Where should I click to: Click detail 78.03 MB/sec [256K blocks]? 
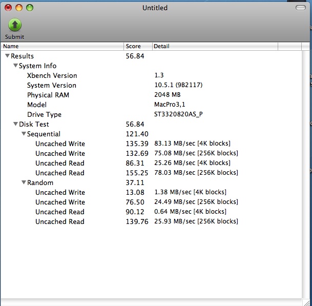click(x=196, y=173)
